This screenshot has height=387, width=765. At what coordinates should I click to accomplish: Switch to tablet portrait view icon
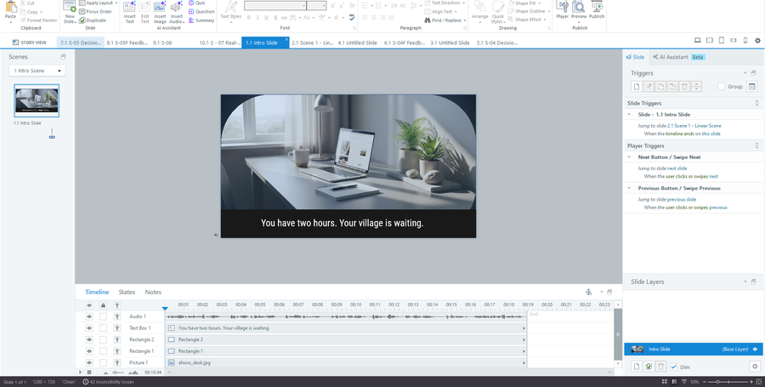721,41
